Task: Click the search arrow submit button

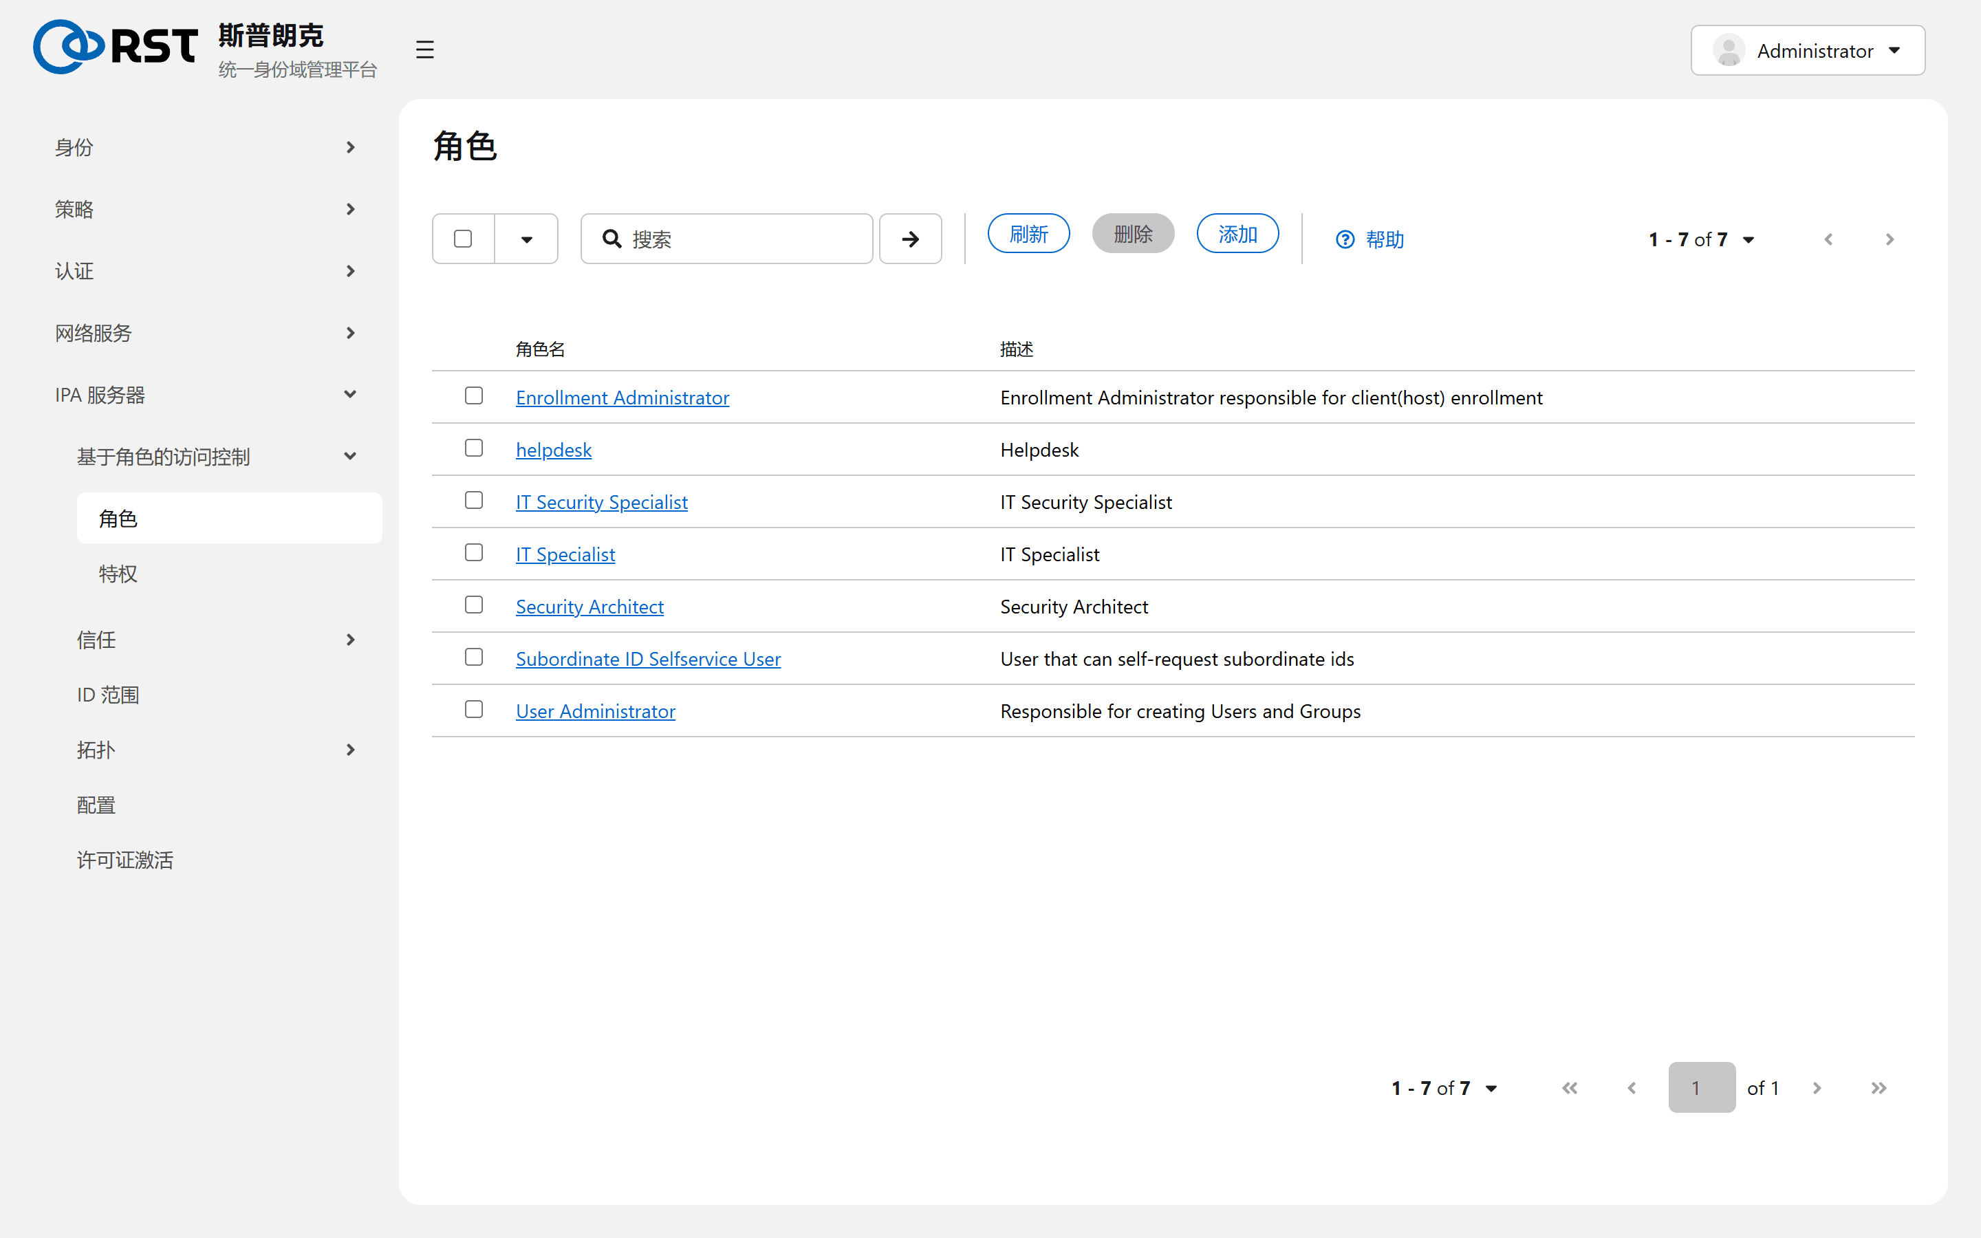Action: pos(910,239)
